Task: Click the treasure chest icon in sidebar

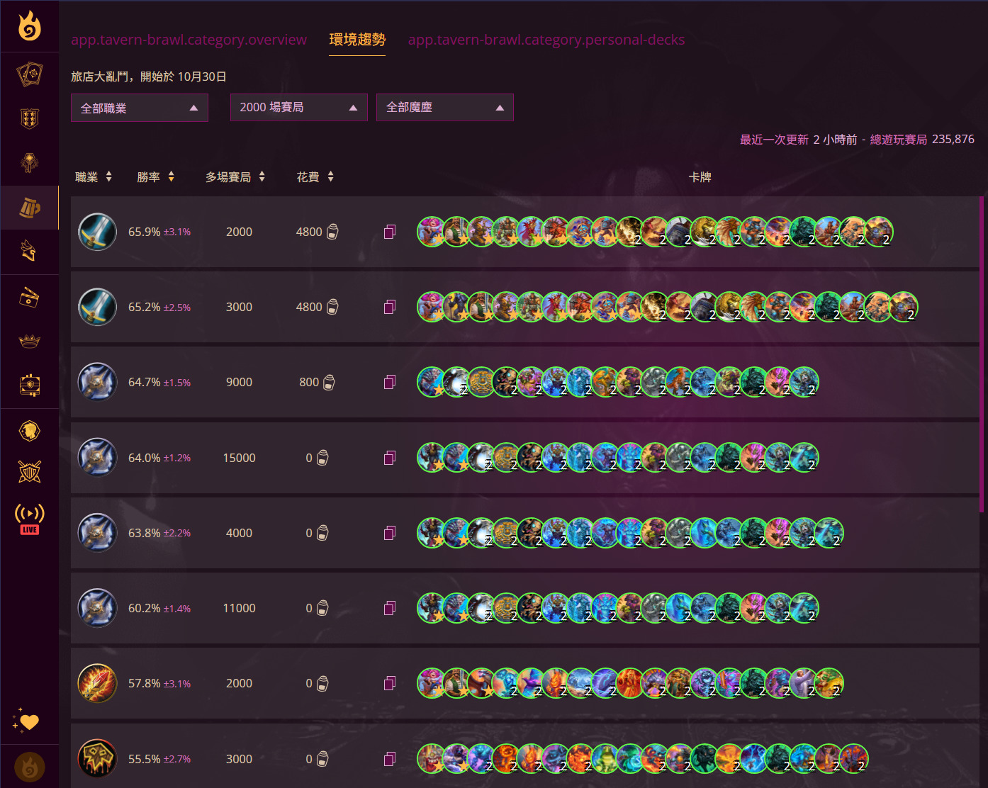Action: click(29, 385)
